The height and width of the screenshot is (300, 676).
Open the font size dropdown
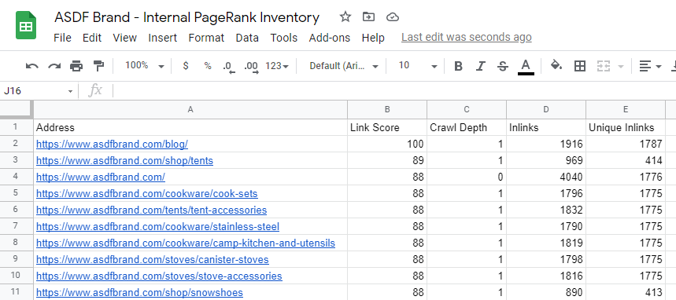pos(418,66)
